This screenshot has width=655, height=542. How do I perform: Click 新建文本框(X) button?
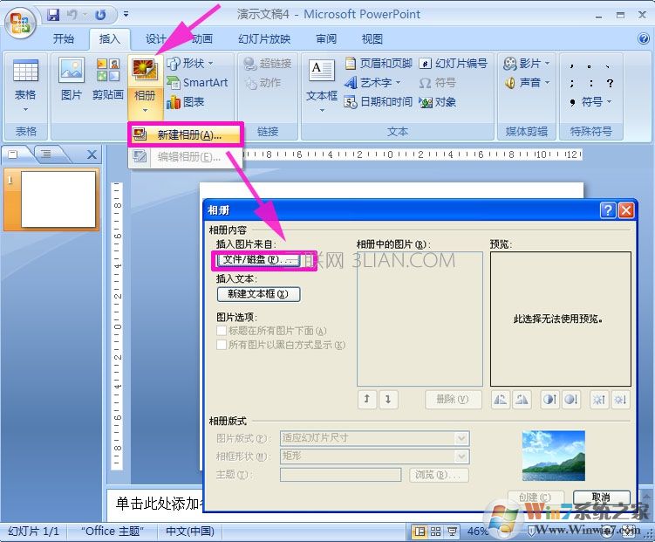258,294
